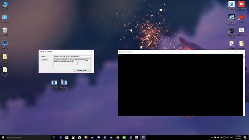The image size is (249, 140).
Task: Open the Windows Start menu
Action: click(3, 137)
